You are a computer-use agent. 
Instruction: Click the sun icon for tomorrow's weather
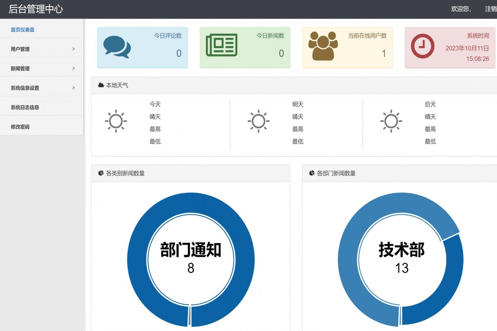[259, 121]
